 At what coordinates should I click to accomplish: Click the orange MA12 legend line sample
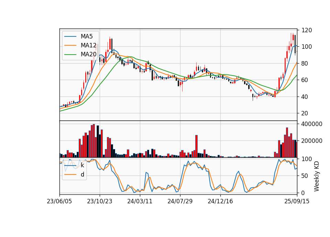click(70, 45)
